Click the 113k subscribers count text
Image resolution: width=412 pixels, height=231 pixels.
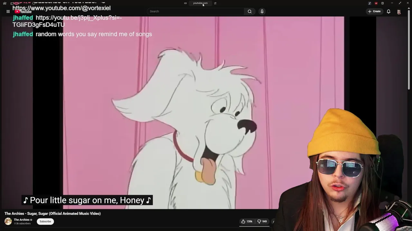(22, 224)
